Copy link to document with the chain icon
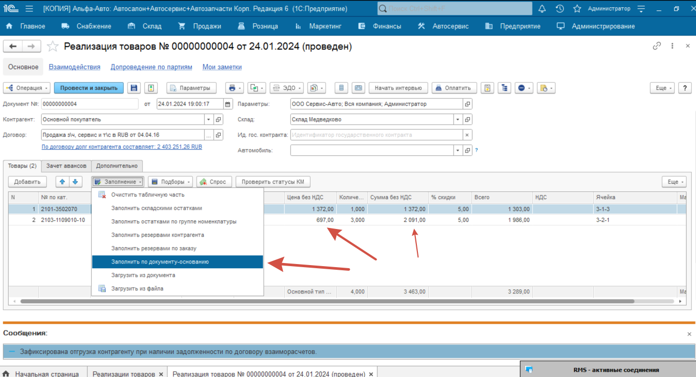Viewport: 696px width, 377px height. (x=657, y=46)
